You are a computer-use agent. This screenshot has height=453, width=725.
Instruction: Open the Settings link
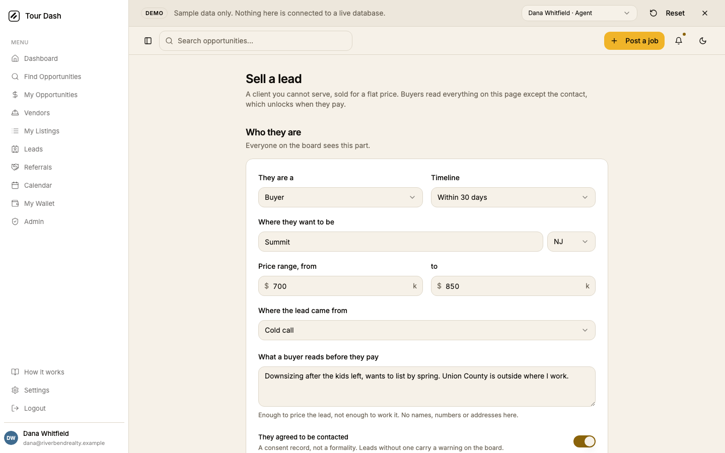pyautogui.click(x=64, y=390)
